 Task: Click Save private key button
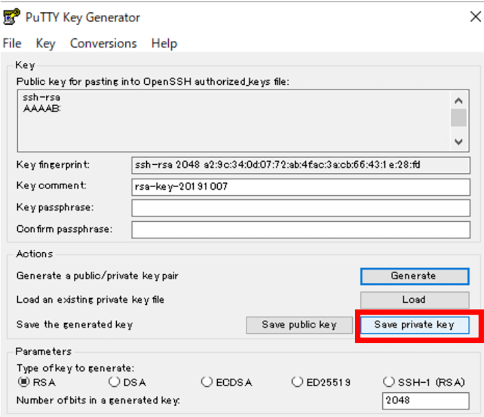click(x=415, y=325)
